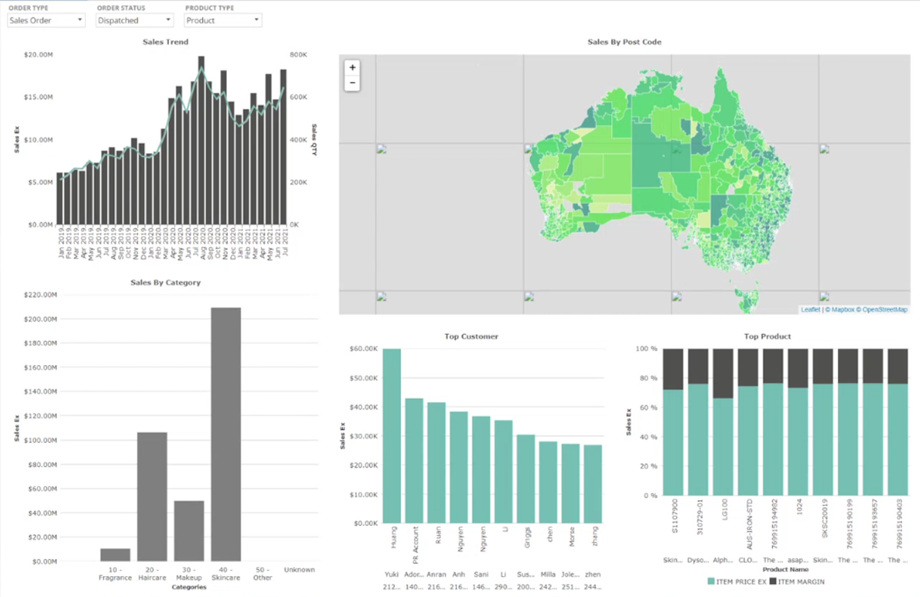Click the 310729-01 product bar in Top Product
The width and height of the screenshot is (920, 597).
click(x=698, y=422)
